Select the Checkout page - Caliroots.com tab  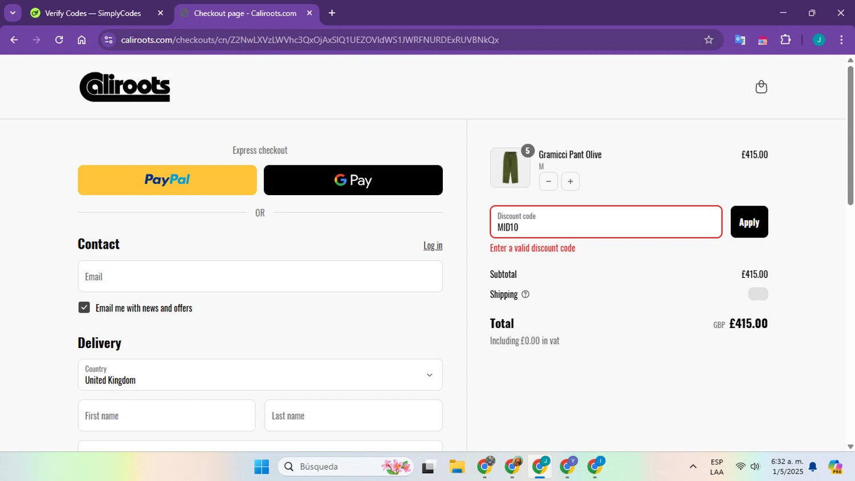click(x=246, y=13)
